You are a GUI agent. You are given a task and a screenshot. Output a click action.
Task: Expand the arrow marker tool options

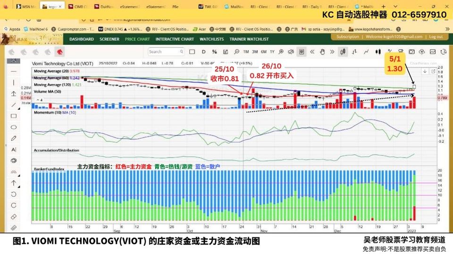pyautogui.click(x=19, y=187)
